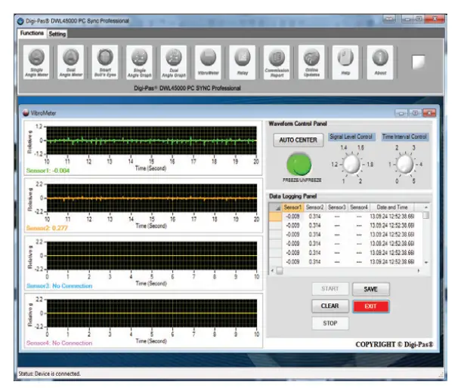Launch the Smart Bull's Eyes tool
464x388 pixels.
(x=105, y=57)
